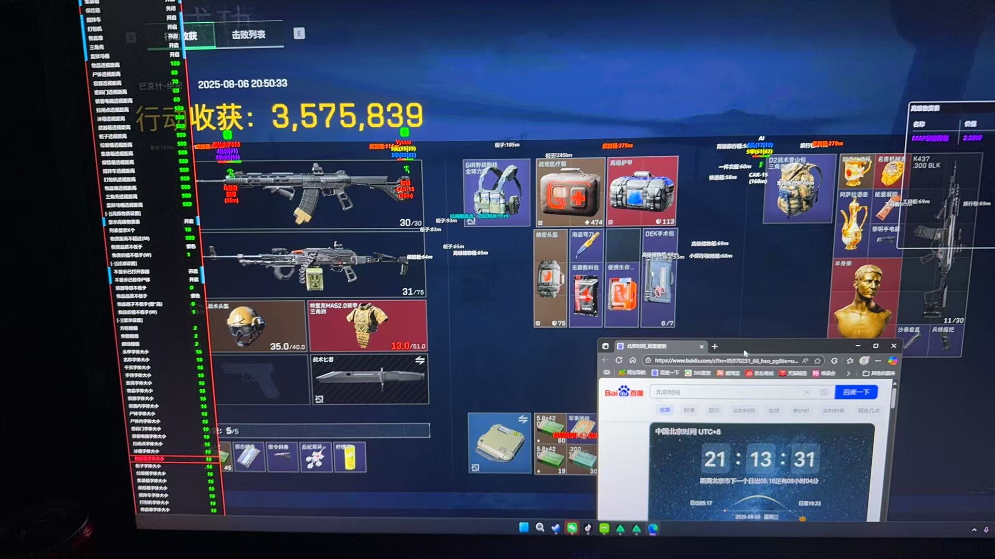Open the browser three-dots settings menu
Image resolution: width=995 pixels, height=559 pixels.
[x=878, y=361]
